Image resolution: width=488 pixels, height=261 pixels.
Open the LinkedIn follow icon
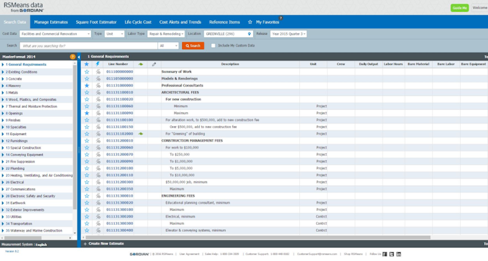point(399,254)
